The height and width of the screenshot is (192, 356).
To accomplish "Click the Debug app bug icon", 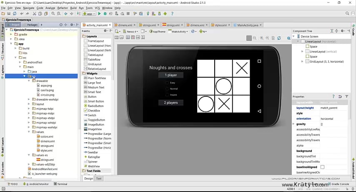I will [105, 14].
